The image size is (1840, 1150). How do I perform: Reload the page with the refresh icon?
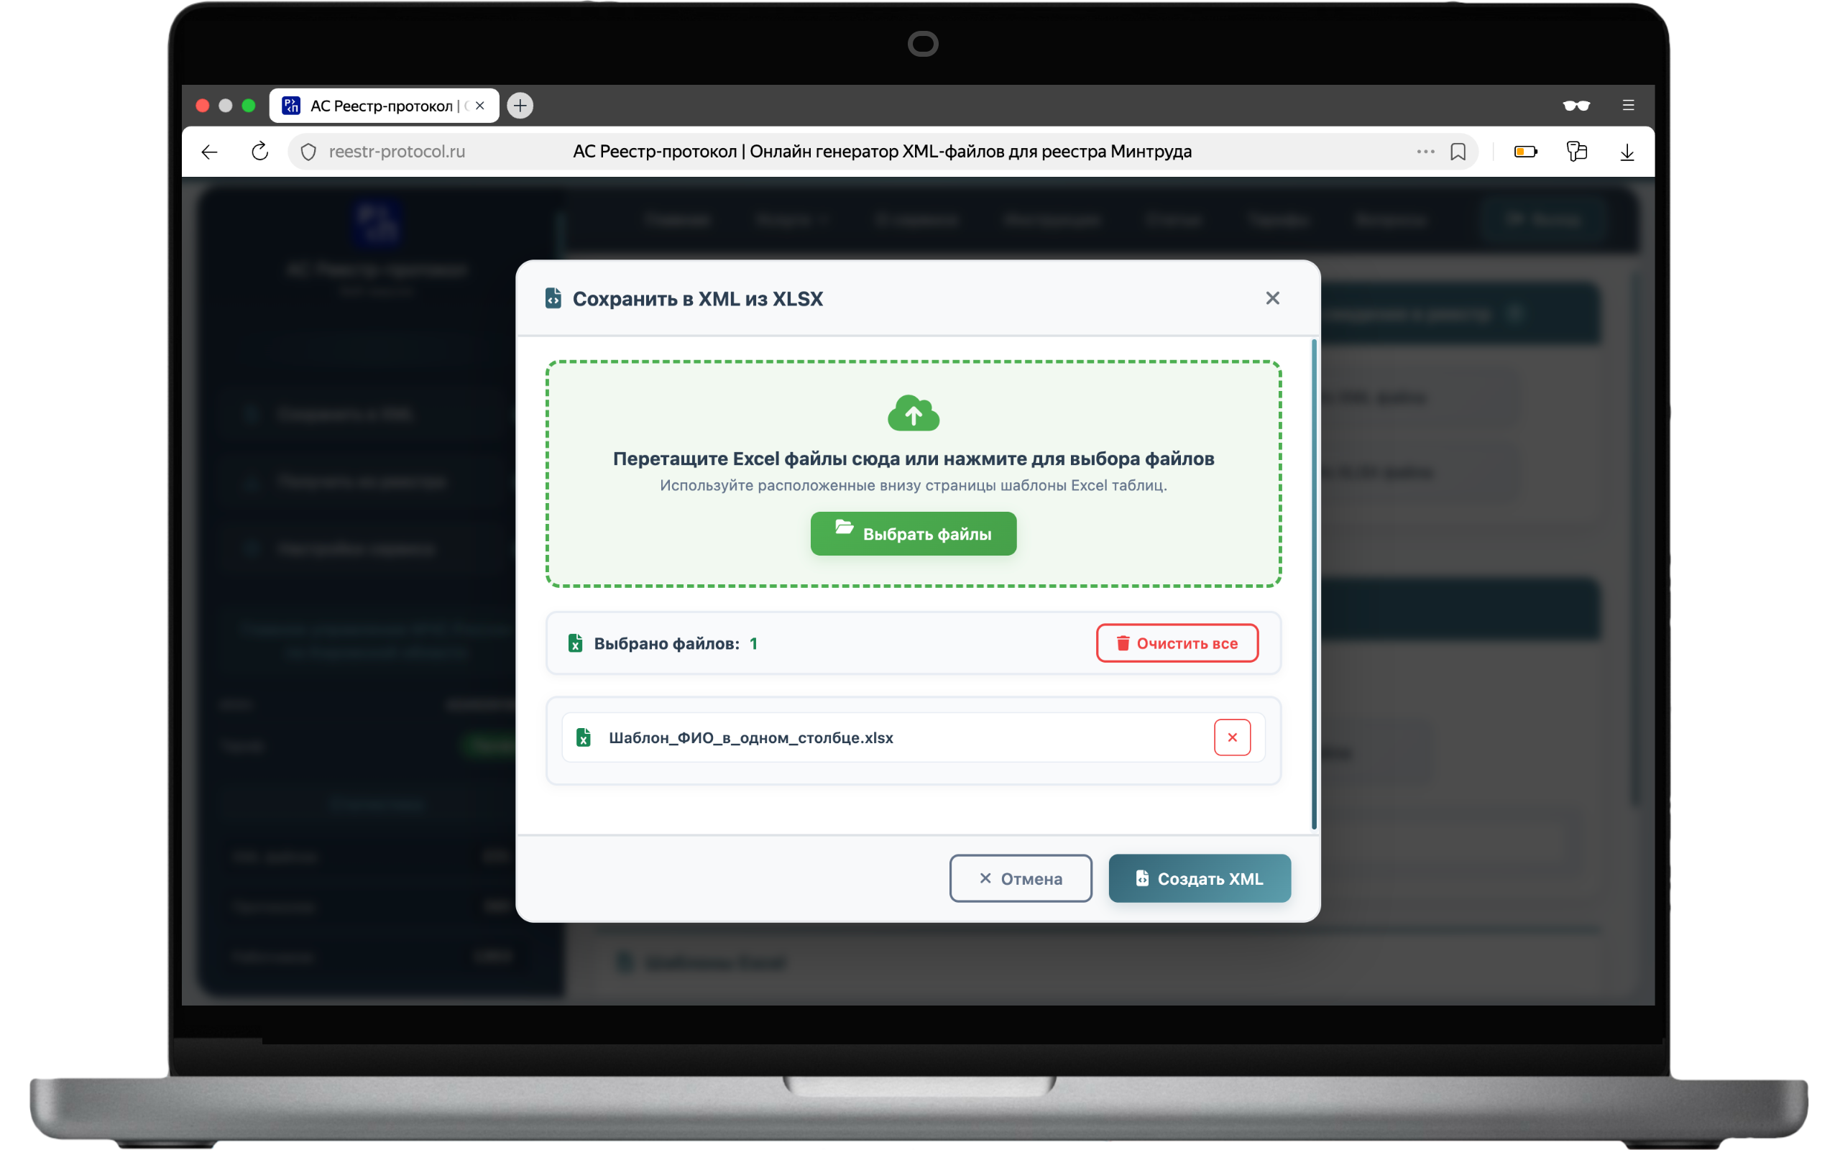pos(260,152)
